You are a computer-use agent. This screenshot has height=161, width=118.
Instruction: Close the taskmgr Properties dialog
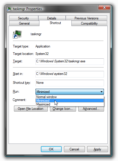(x=104, y=7)
